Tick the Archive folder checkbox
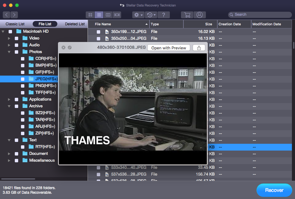Image resolution: width=295 pixels, height=199 pixels. pos(17,106)
